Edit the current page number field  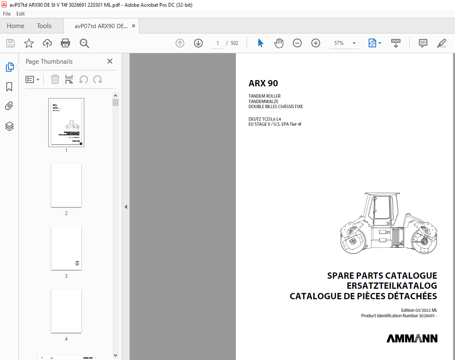click(217, 43)
